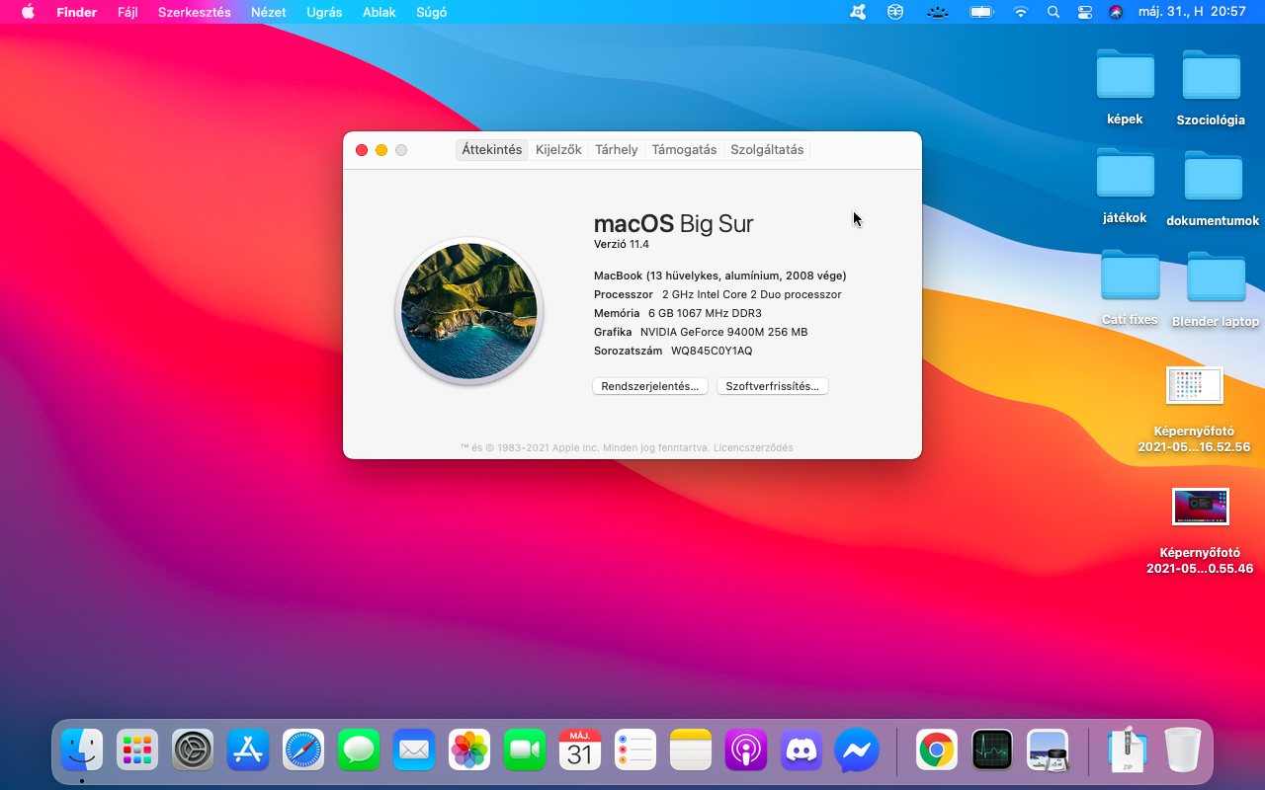Click the '6 GB 1067 MHz DDR3' memory value

click(x=705, y=313)
